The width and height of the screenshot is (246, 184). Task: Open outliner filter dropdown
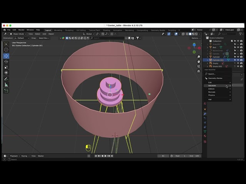(241, 34)
